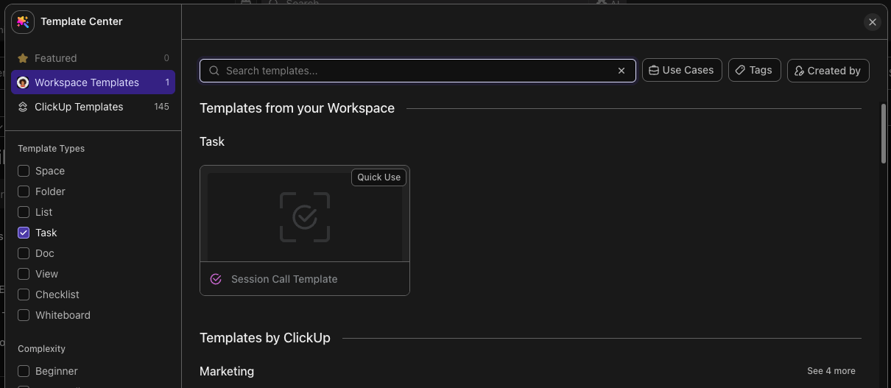The width and height of the screenshot is (891, 388).
Task: Click the Template Types heading
Action: [x=52, y=149]
